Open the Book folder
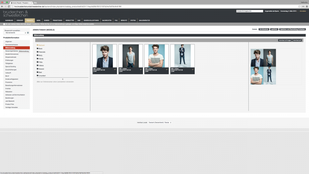 (39, 49)
